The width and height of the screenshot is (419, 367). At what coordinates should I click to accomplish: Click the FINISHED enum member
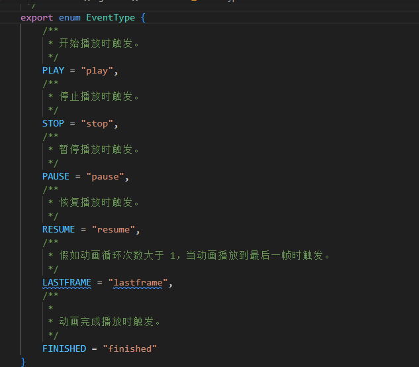64,349
